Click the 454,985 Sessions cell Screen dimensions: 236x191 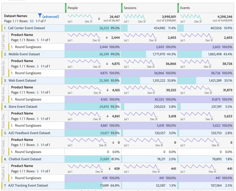point(149,28)
